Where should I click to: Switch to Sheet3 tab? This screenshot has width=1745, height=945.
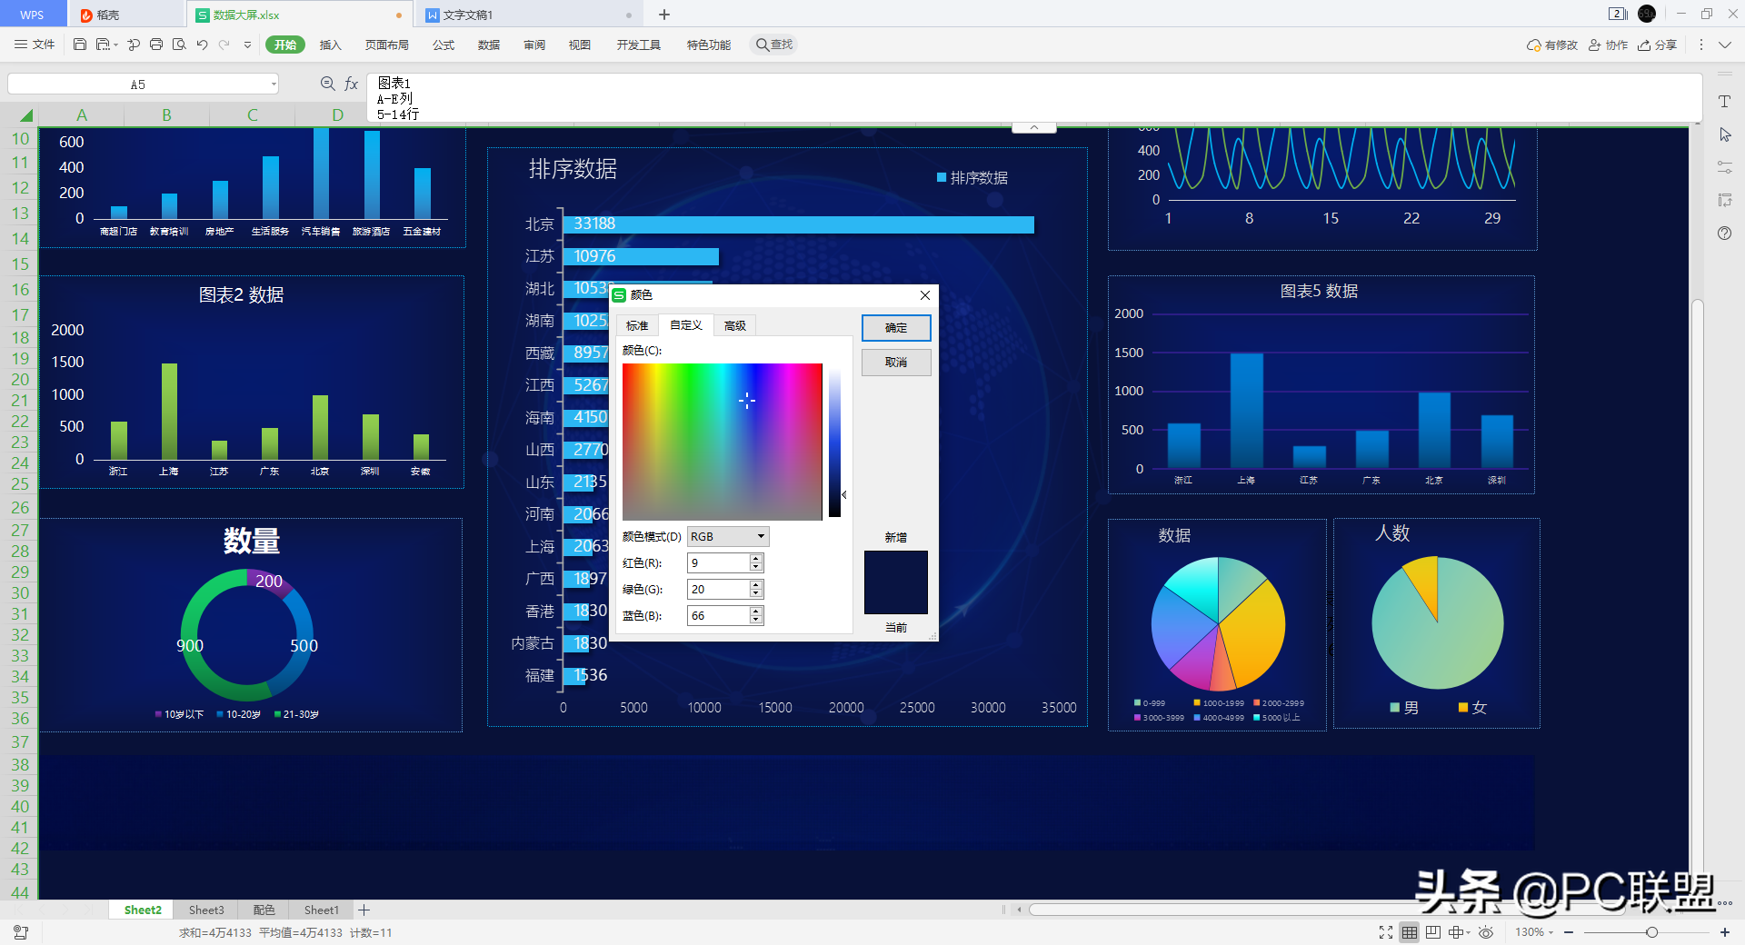pos(206,910)
